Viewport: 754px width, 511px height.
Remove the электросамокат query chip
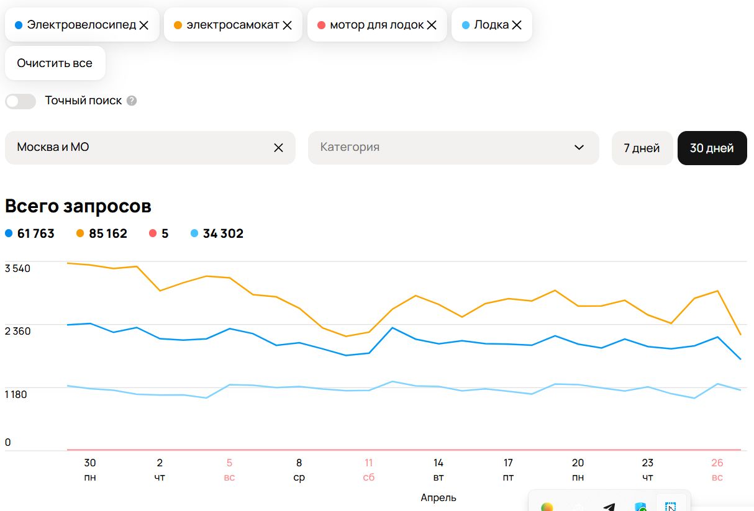click(x=287, y=25)
